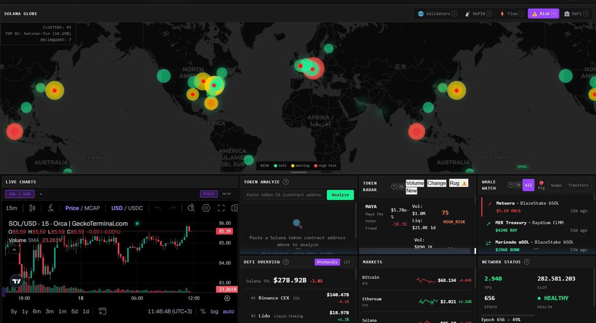Set the chart range to 6m
Viewport: 596px width, 323px height.
37,312
